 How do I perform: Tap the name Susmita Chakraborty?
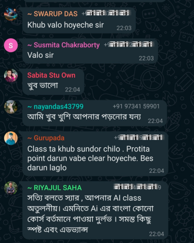pos(64,45)
